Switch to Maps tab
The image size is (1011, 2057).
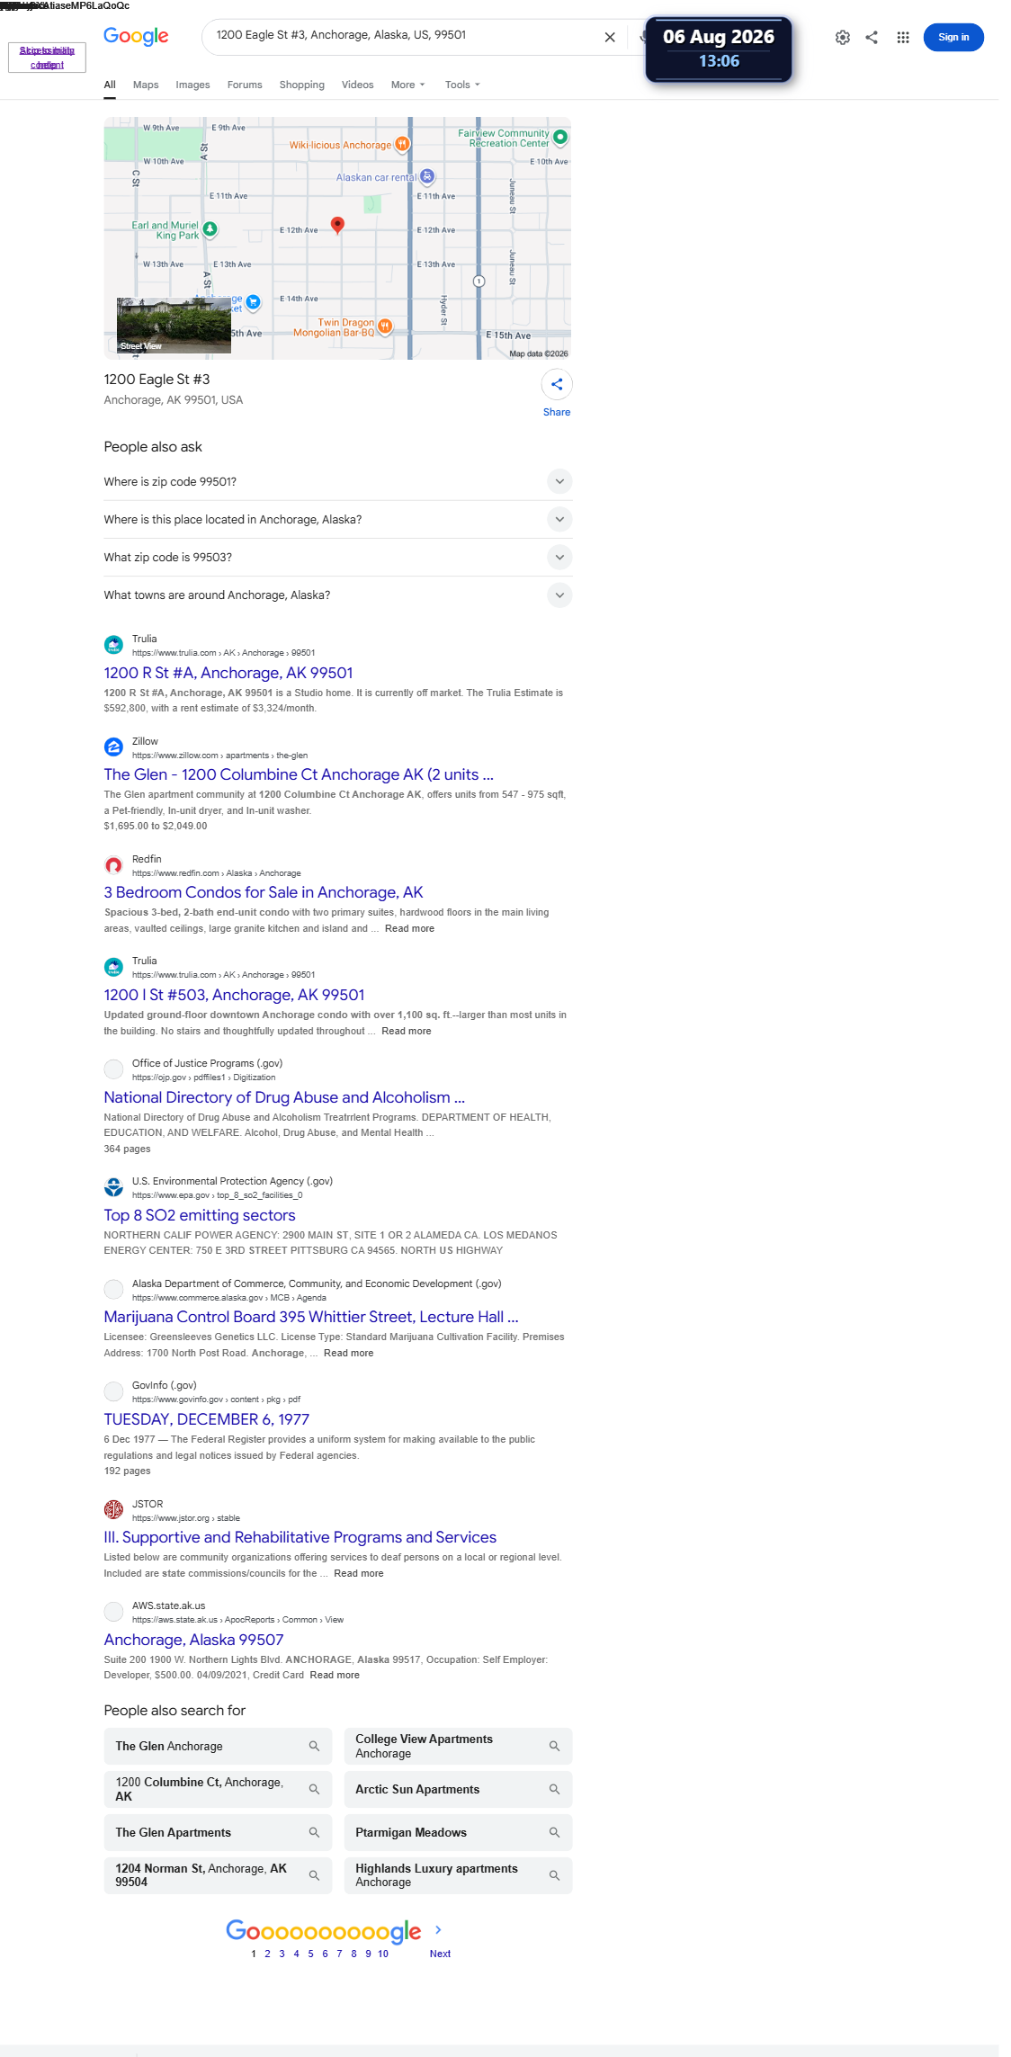(x=146, y=85)
